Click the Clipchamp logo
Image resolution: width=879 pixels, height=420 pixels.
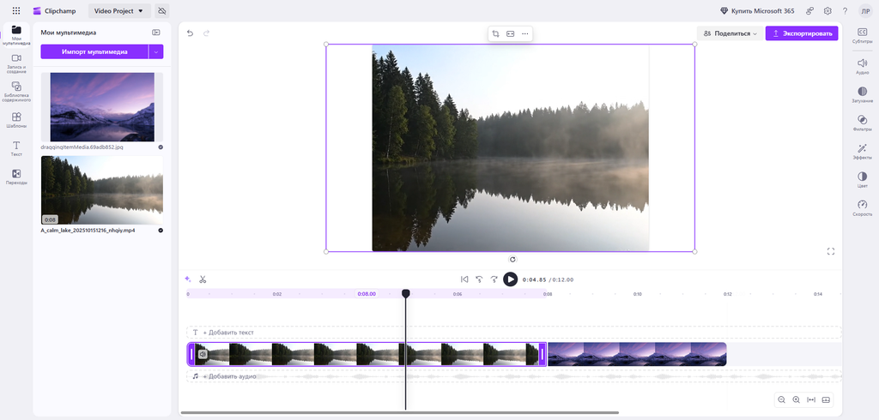pyautogui.click(x=52, y=10)
